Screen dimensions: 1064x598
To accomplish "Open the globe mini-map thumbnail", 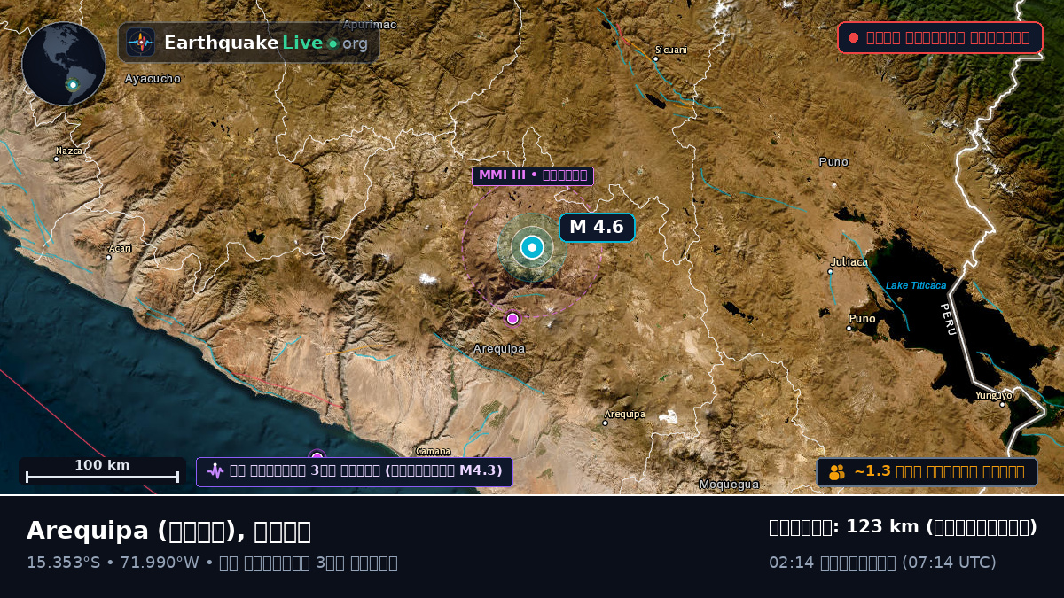I will tap(64, 64).
